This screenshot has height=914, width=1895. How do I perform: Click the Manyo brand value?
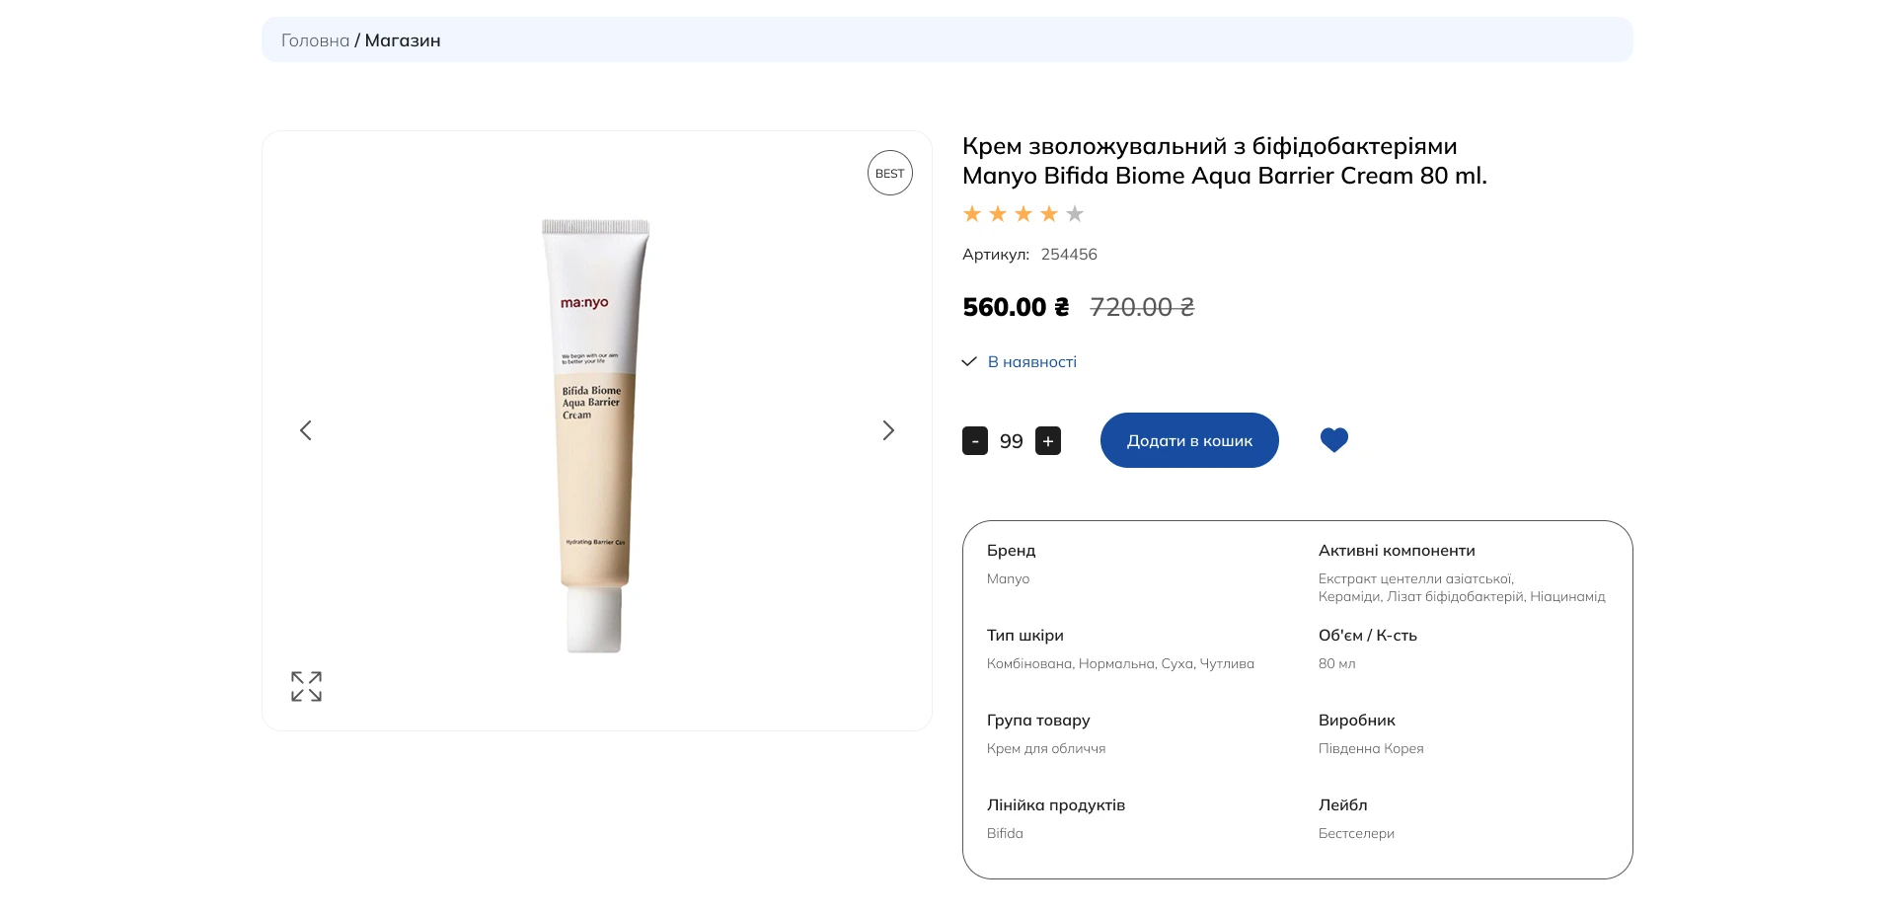coord(1008,579)
